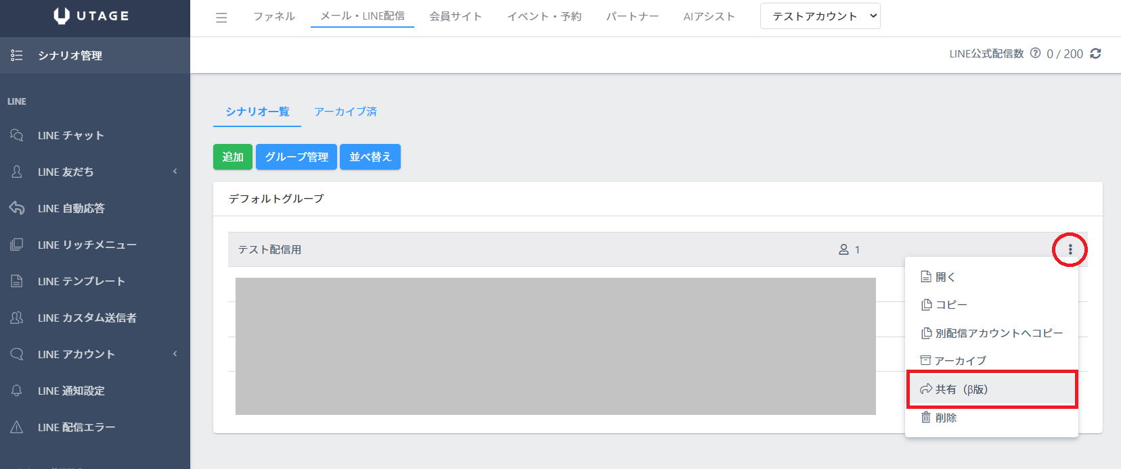The height and width of the screenshot is (469, 1121).
Task: Open LINE チャット from the sidebar
Action: [x=70, y=135]
